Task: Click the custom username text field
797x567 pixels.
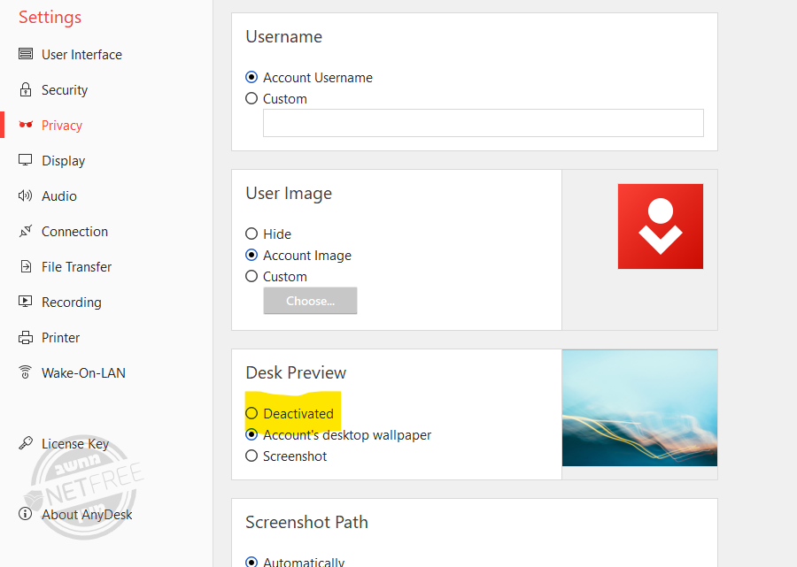Action: 483,123
